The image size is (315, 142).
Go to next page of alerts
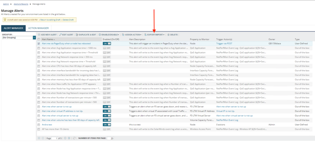(x=65, y=138)
